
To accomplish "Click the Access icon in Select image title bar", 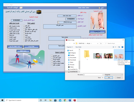I will [66, 40].
